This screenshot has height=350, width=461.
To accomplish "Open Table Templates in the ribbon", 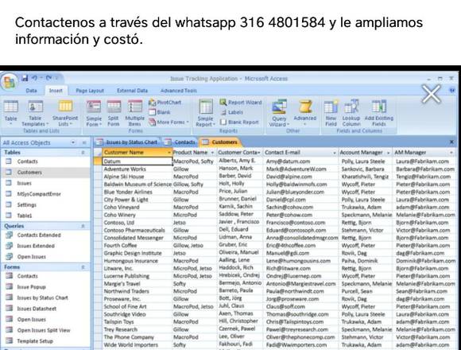I will [35, 113].
